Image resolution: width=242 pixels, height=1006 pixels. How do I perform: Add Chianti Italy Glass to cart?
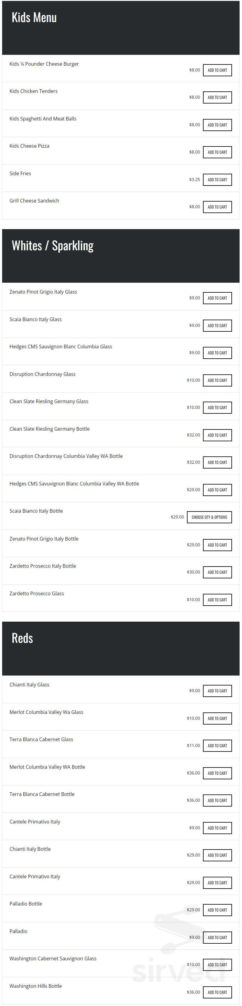pos(217,691)
